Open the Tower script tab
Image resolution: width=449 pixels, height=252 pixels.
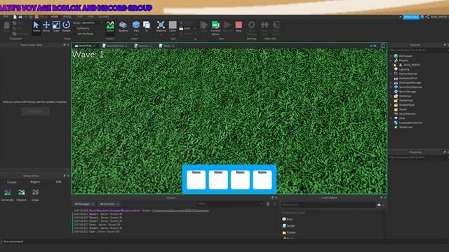167,45
